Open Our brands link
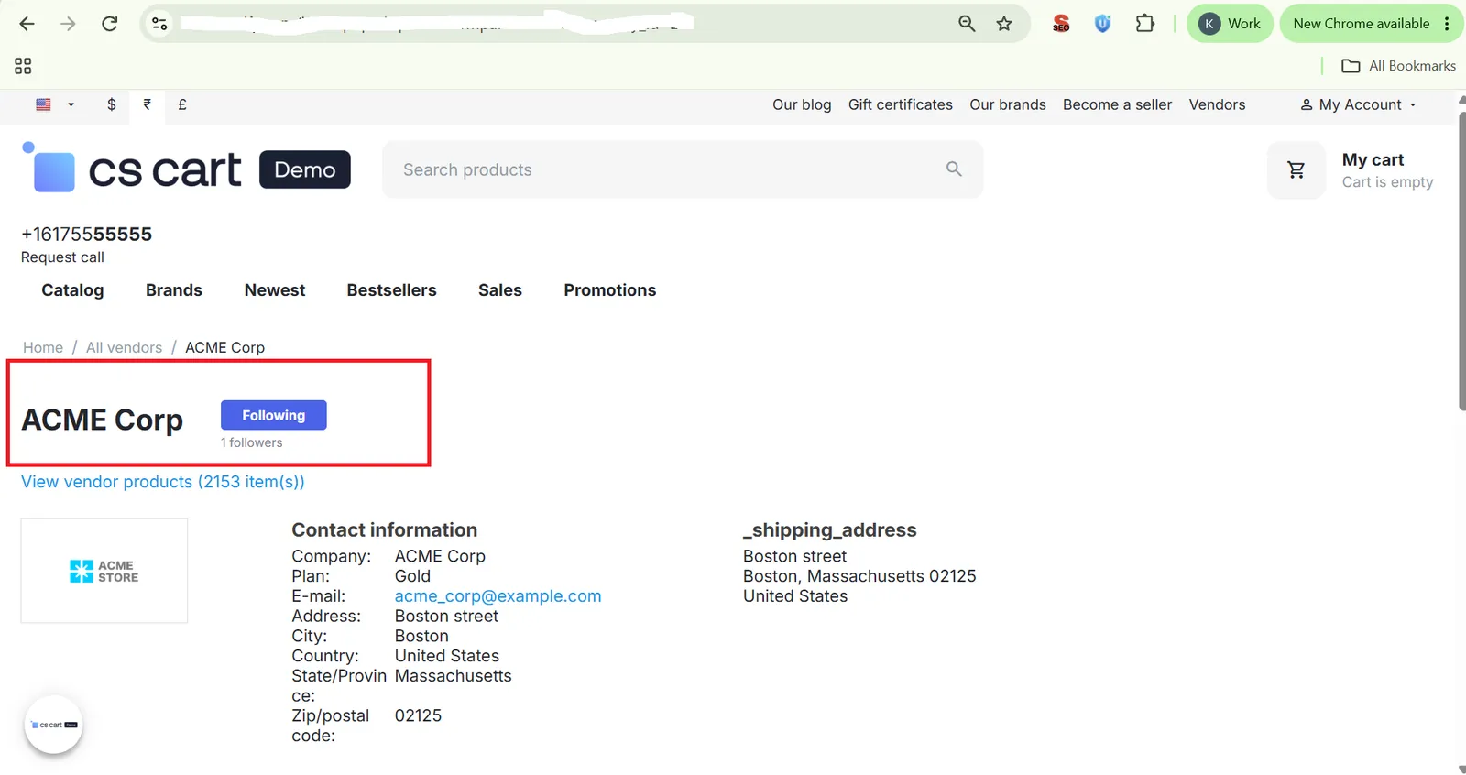 (x=1008, y=104)
